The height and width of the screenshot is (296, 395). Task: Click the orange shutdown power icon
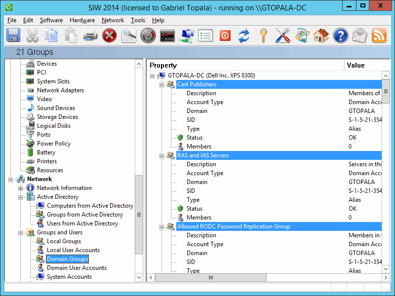(225, 35)
